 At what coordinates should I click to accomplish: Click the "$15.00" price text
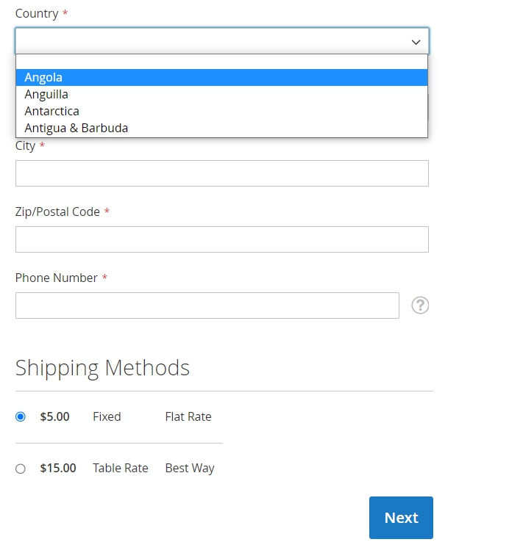tap(58, 468)
